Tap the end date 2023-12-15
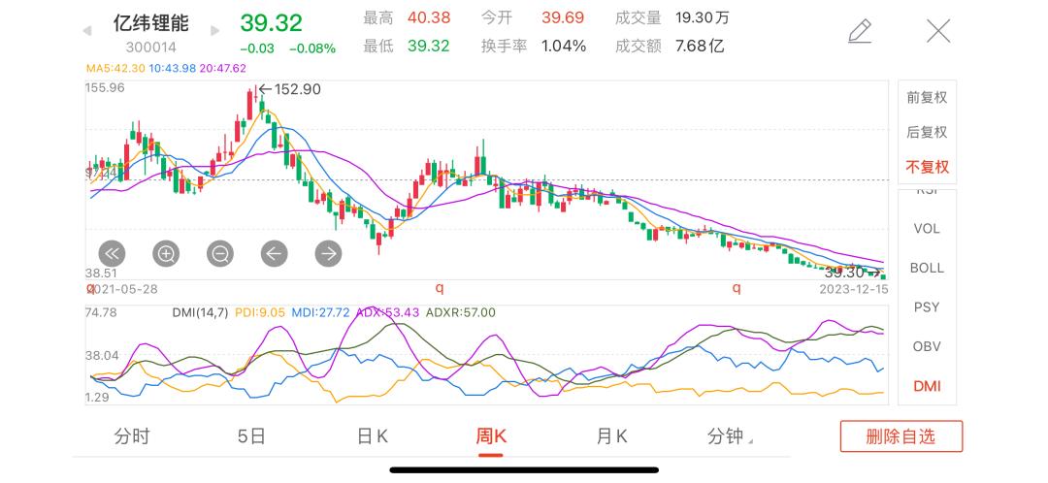 pyautogui.click(x=854, y=289)
